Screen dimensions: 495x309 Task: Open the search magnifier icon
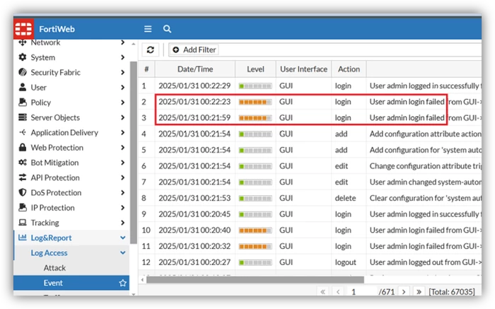pos(167,29)
